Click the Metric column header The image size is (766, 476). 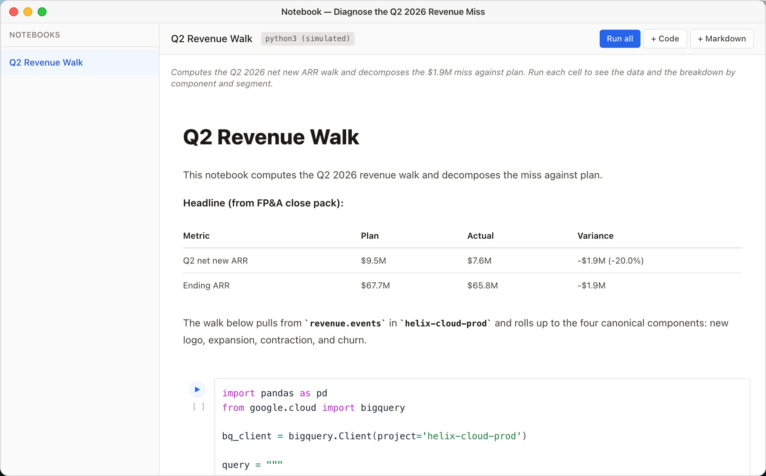[x=196, y=236]
